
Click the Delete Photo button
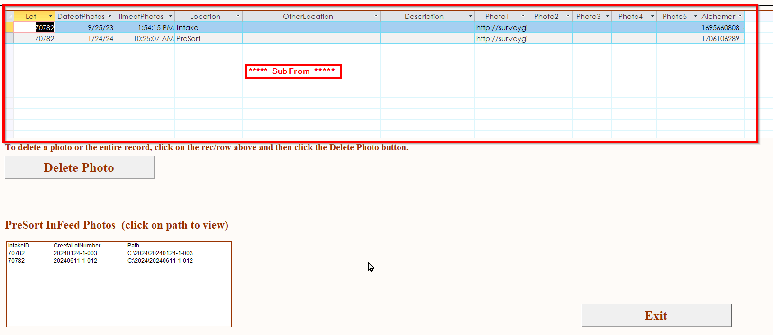pyautogui.click(x=80, y=167)
